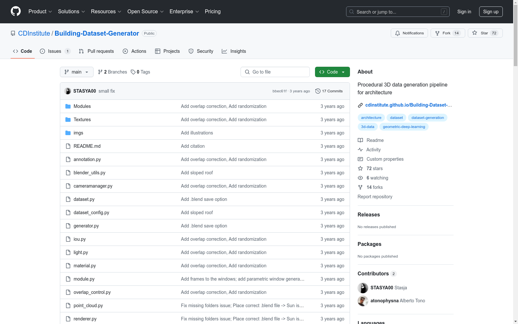
Task: Click the Activity pulse icon
Action: point(360,150)
